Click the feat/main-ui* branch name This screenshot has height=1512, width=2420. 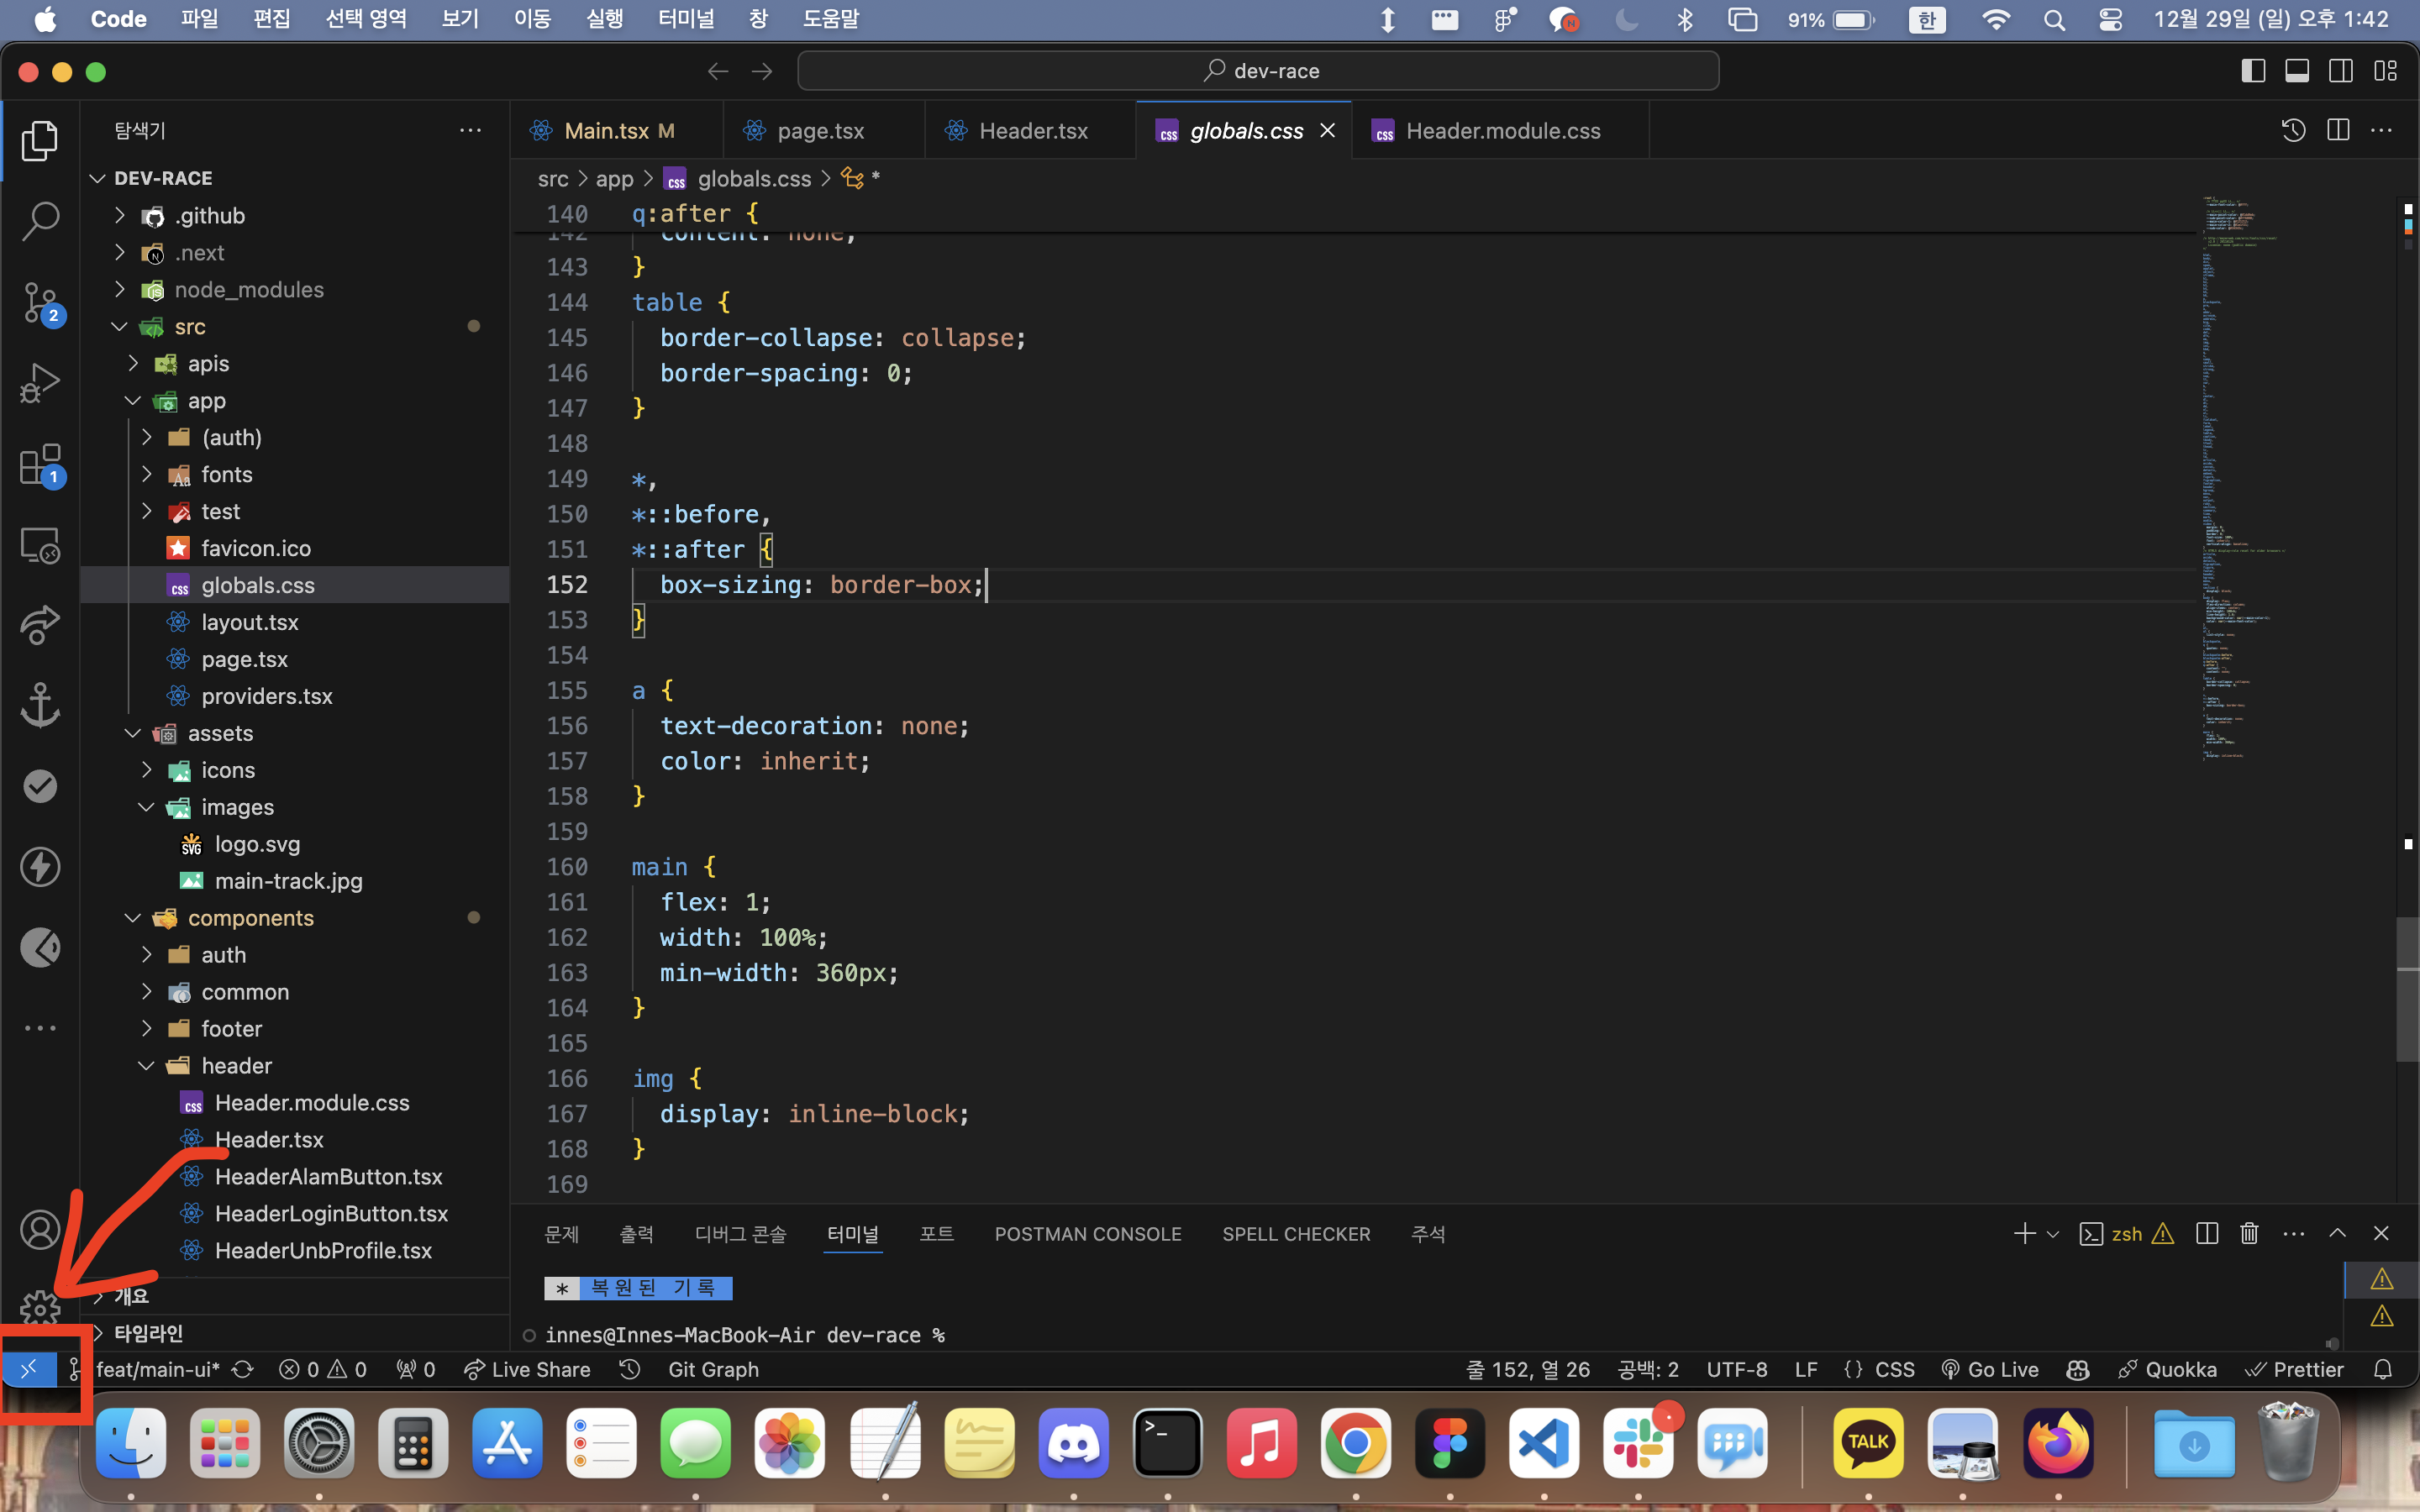(x=158, y=1369)
